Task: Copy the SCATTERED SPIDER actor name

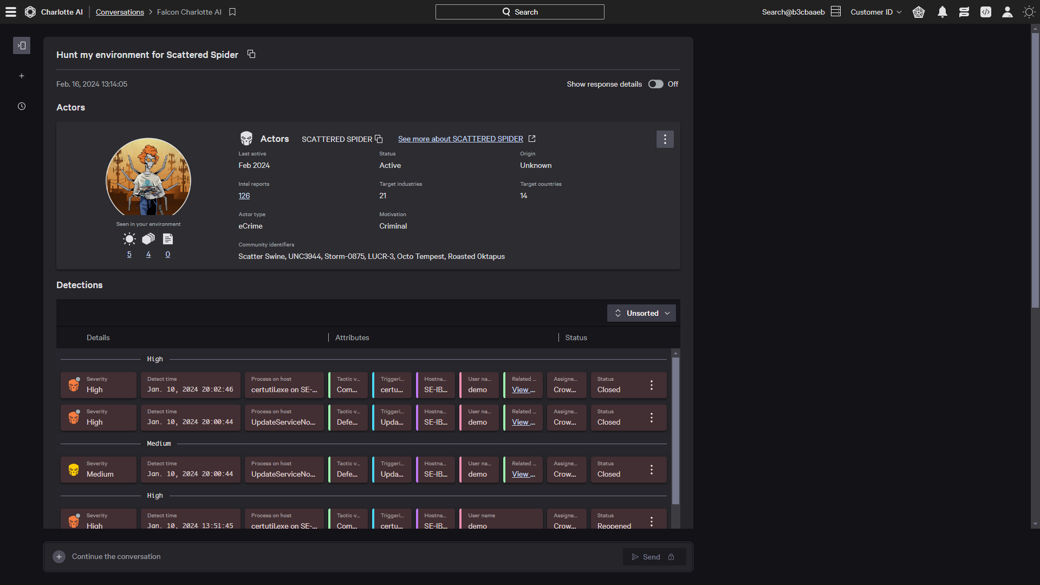Action: [379, 139]
